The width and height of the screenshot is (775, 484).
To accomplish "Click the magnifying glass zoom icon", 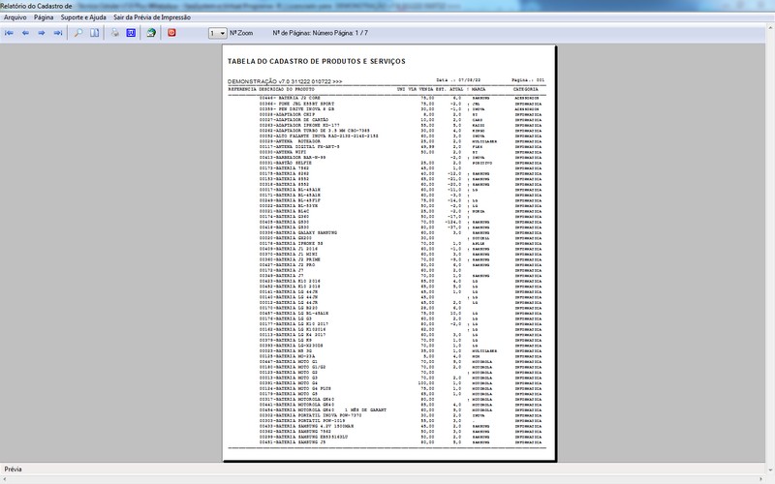I will [x=78, y=33].
